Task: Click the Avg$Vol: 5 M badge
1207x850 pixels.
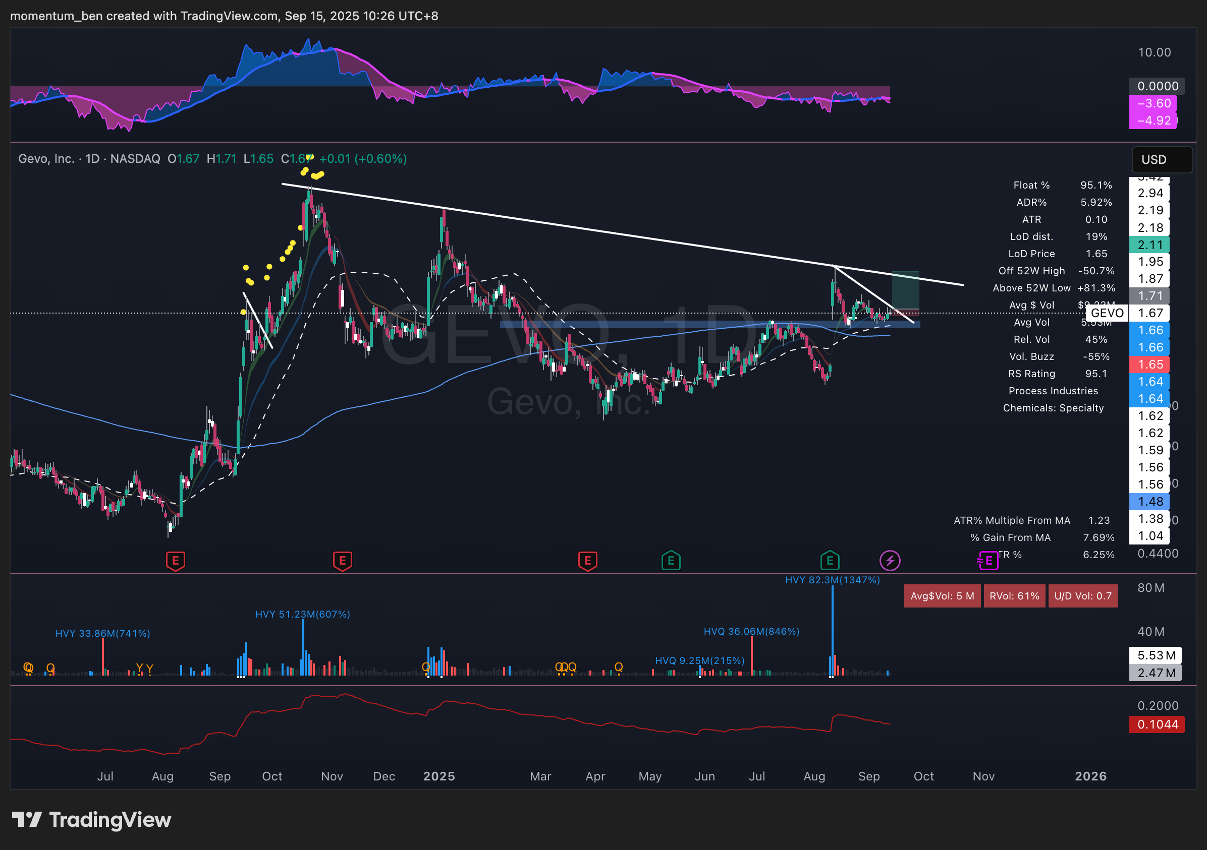Action: point(942,596)
